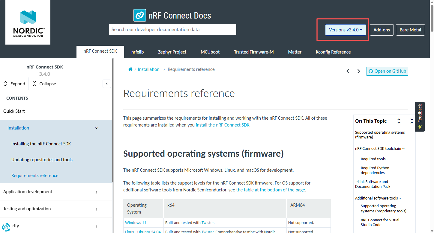Expand all sidebar contents
This screenshot has width=434, height=233.
[14, 84]
